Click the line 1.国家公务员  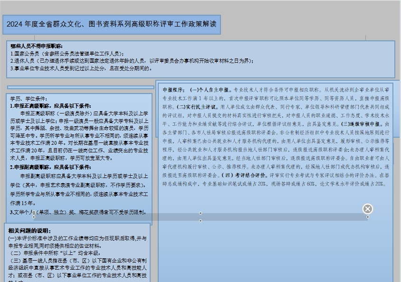[67, 54]
